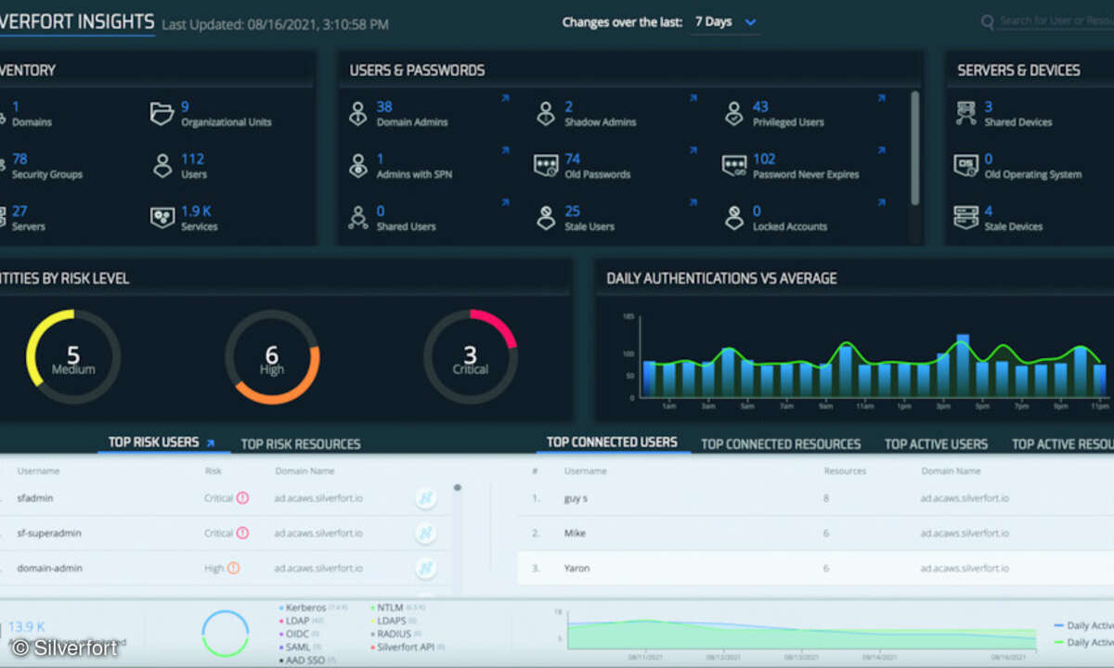Click the protocol distribution ring chart
1114x668 pixels.
[x=226, y=634]
